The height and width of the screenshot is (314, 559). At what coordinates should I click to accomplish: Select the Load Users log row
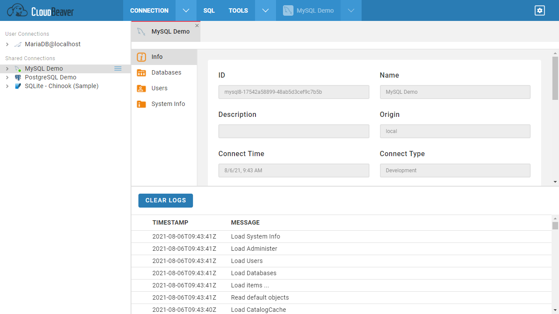click(x=342, y=261)
